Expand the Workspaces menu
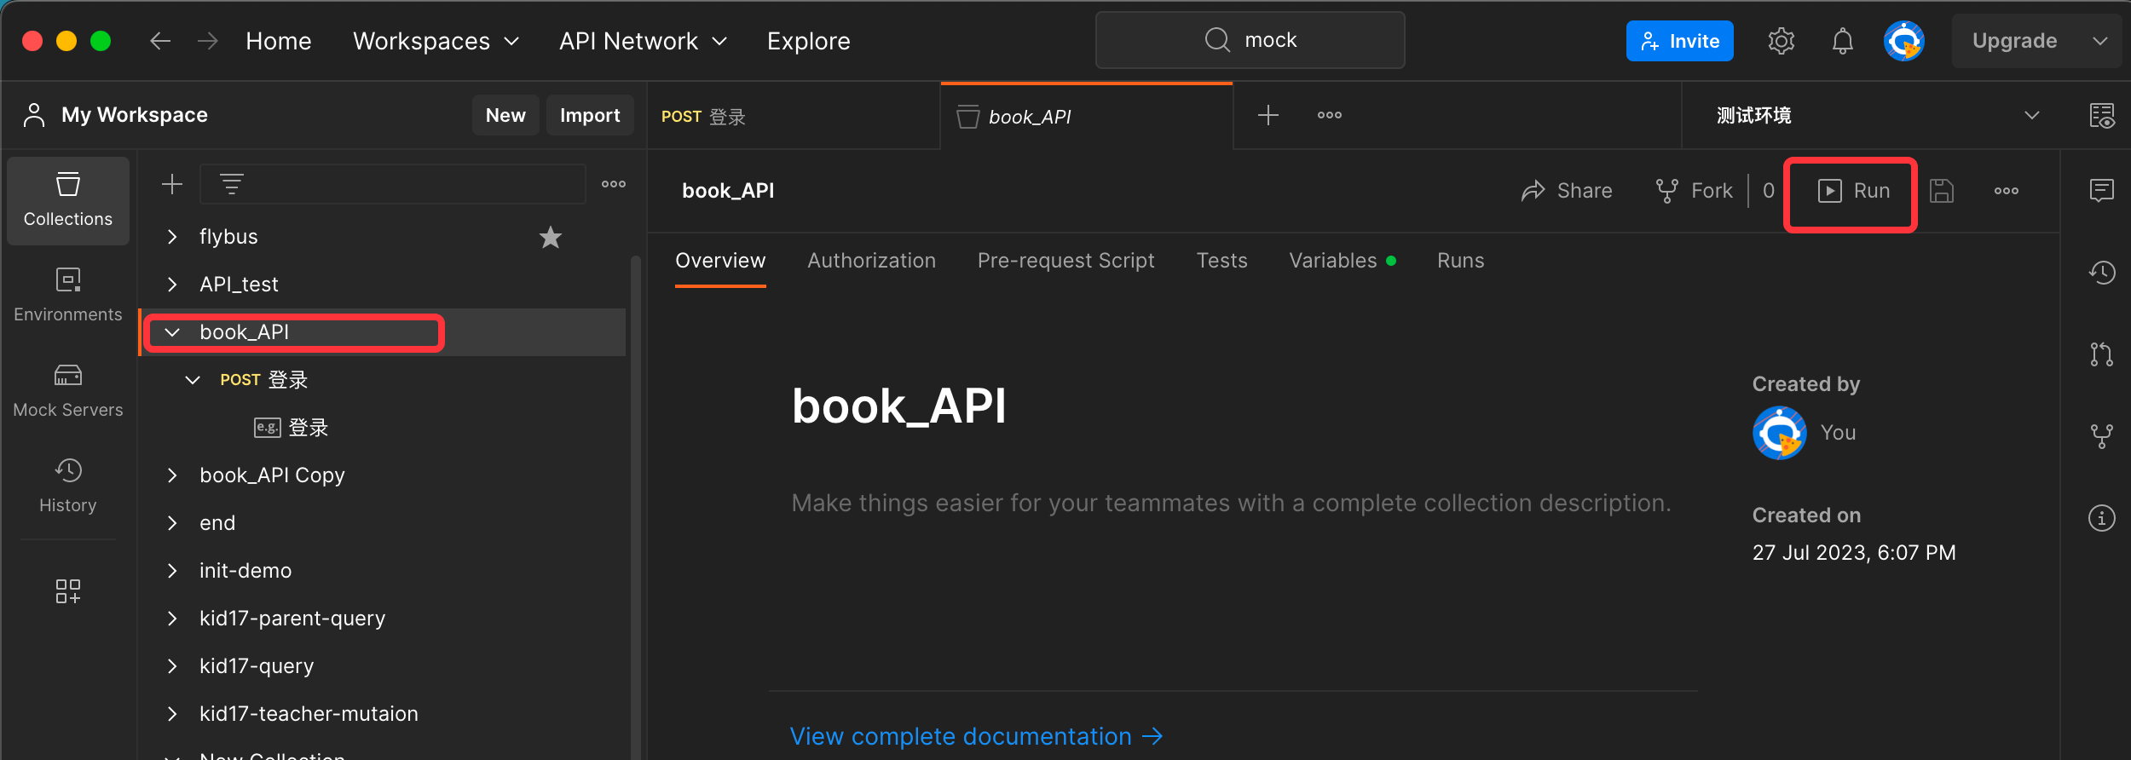 pos(436,41)
